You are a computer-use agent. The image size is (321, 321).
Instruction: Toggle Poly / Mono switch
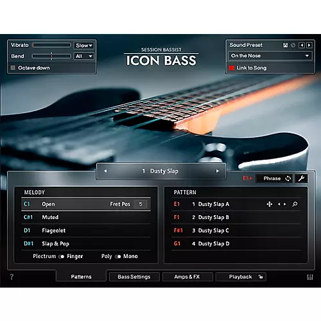(x=118, y=256)
